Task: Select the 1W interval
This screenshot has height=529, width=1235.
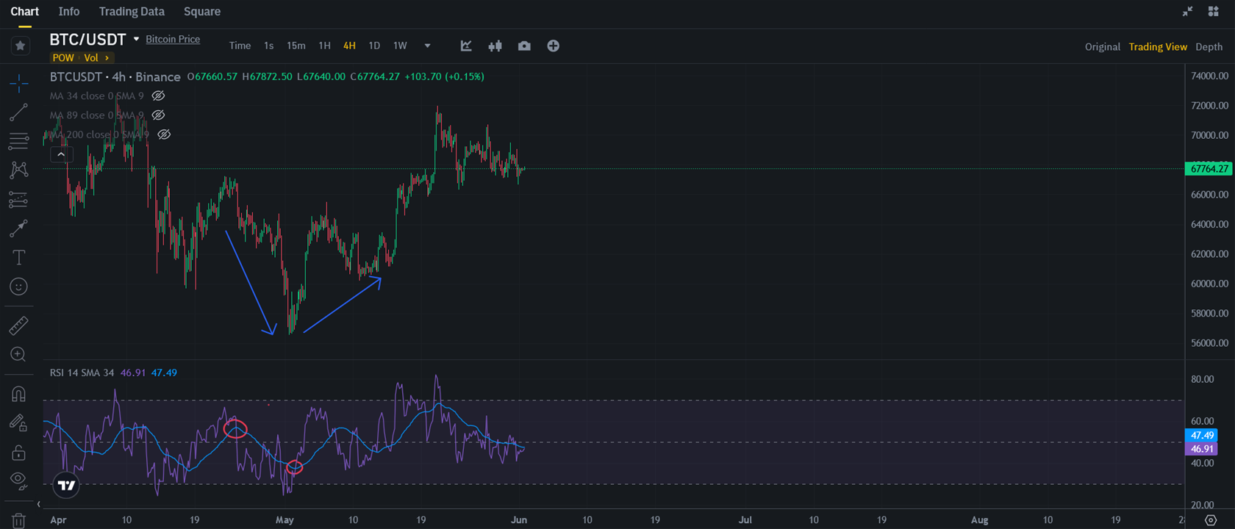Action: pyautogui.click(x=400, y=46)
